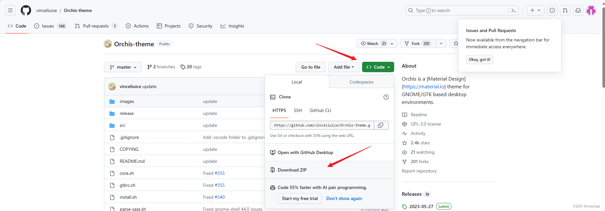Open the command palette icon in search bar
Screen dimensions: 605x211
513,10
